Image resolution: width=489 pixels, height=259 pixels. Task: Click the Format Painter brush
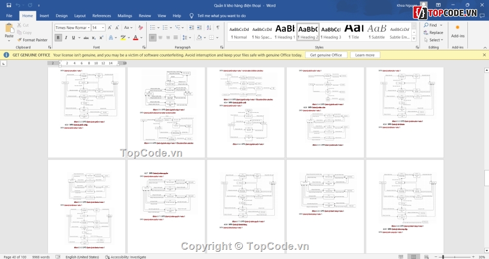tap(20, 40)
